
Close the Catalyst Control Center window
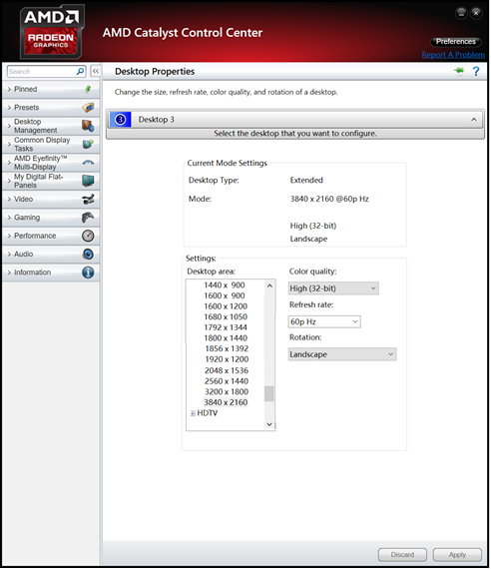pos(476,13)
